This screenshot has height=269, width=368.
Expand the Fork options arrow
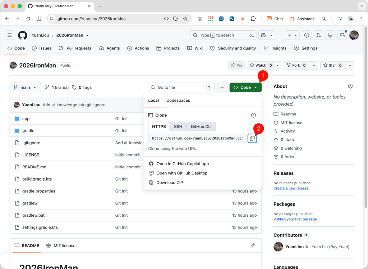(x=314, y=66)
